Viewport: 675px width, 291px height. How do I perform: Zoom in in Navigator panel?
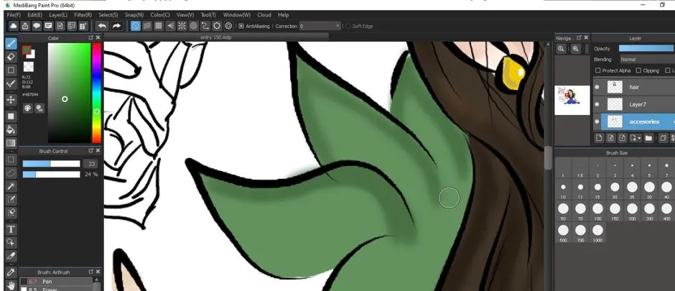coord(576,49)
